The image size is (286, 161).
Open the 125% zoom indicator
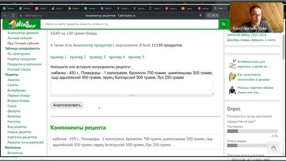coord(213,16)
